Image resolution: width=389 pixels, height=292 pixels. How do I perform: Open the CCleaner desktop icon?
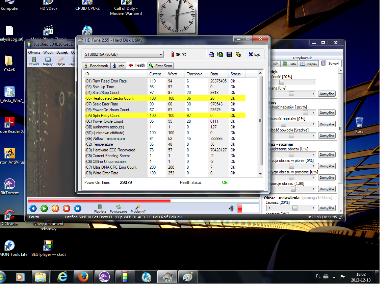[9, 218]
